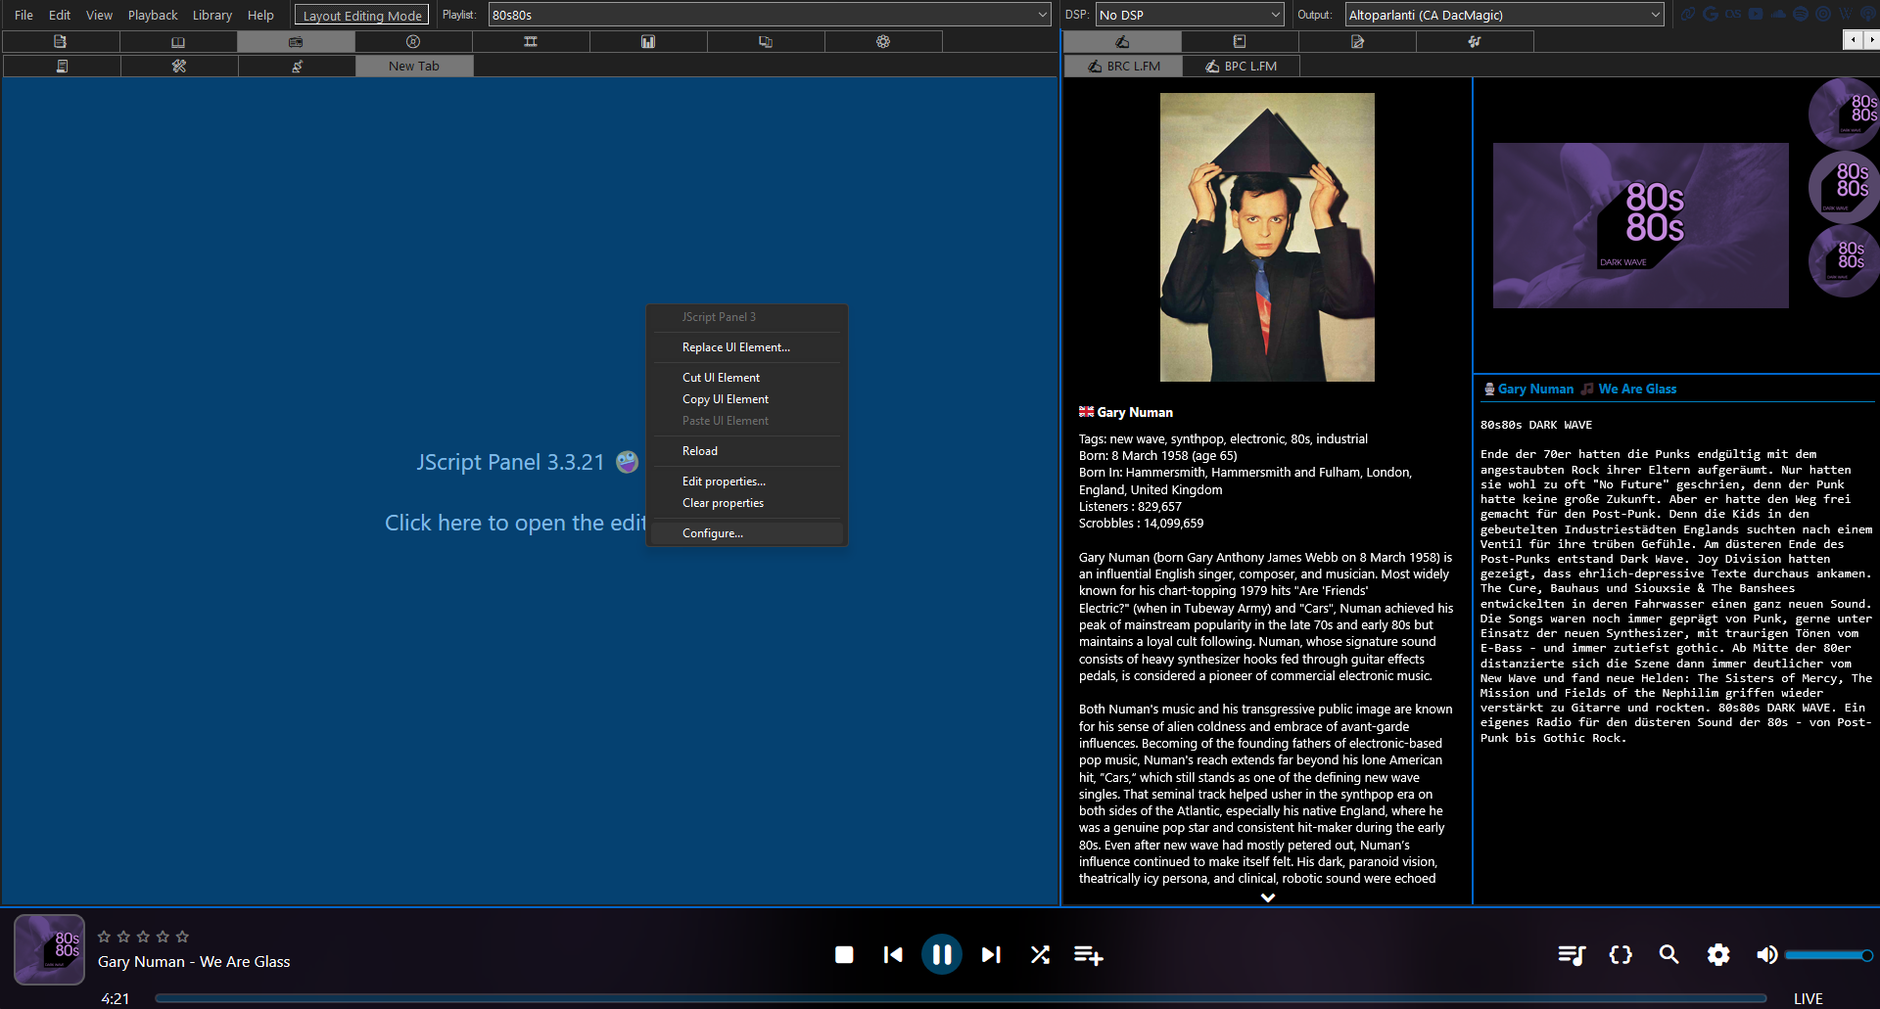The image size is (1880, 1009).
Task: Open the right panel edit-note icon tab
Action: (x=1357, y=42)
